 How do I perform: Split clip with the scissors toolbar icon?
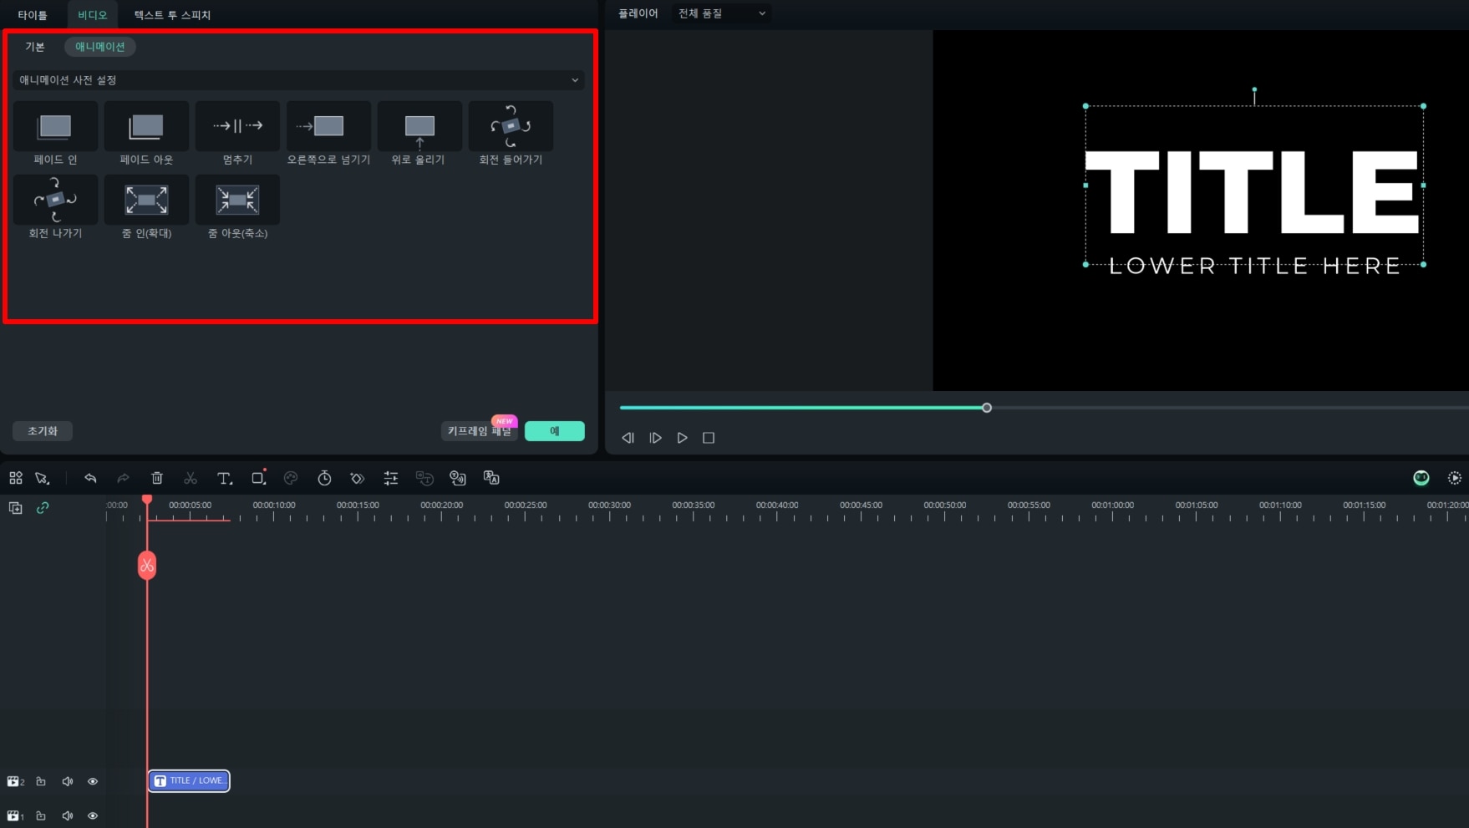pyautogui.click(x=191, y=478)
